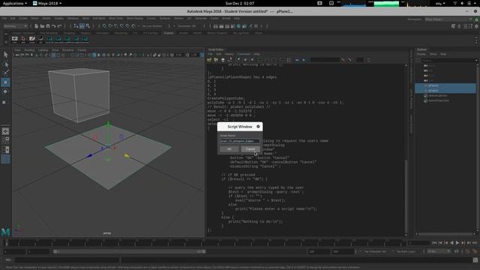The image size is (480, 270).
Task: Open the Outliner search options dropdown
Action: click(476, 60)
